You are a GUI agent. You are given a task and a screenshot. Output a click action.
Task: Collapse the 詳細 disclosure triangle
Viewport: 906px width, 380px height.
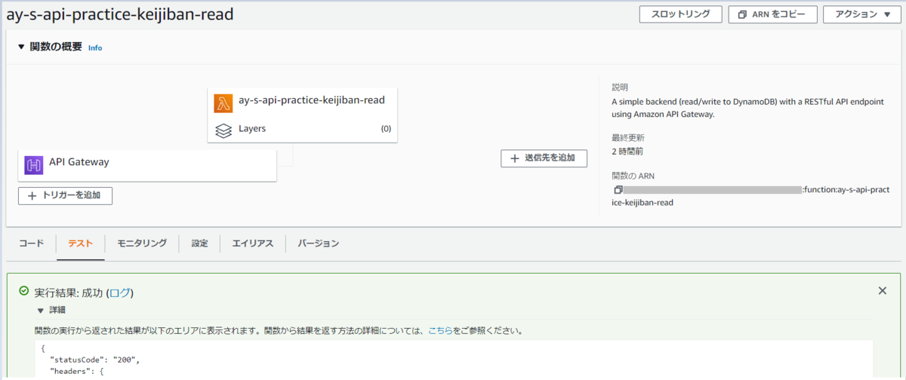40,310
